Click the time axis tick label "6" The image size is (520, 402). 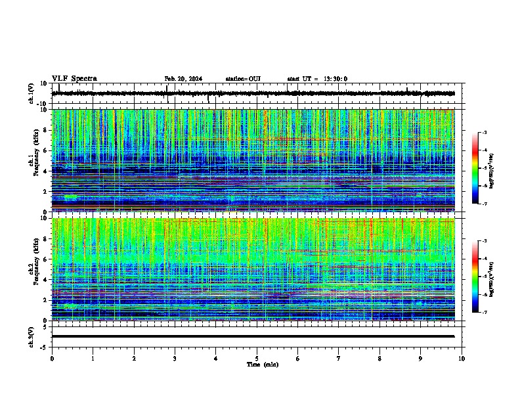coord(298,359)
